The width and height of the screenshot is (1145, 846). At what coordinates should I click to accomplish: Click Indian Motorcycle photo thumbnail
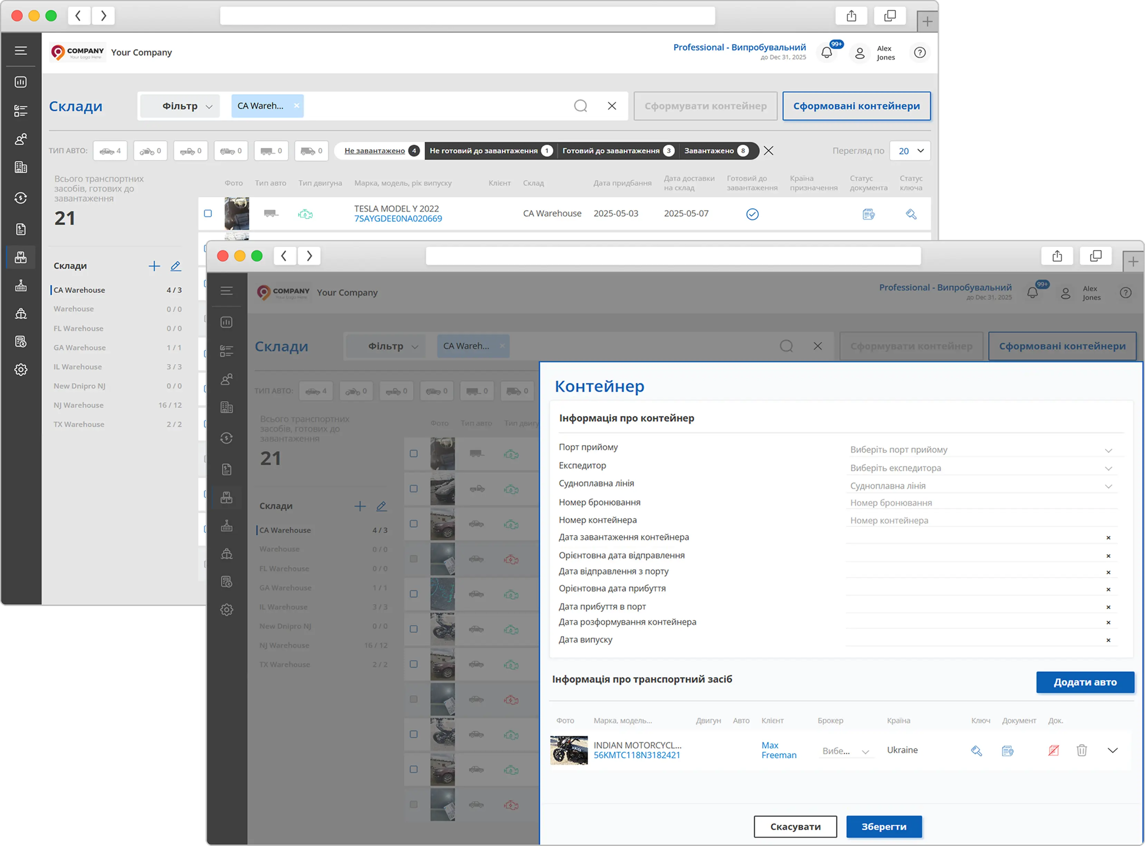tap(569, 750)
